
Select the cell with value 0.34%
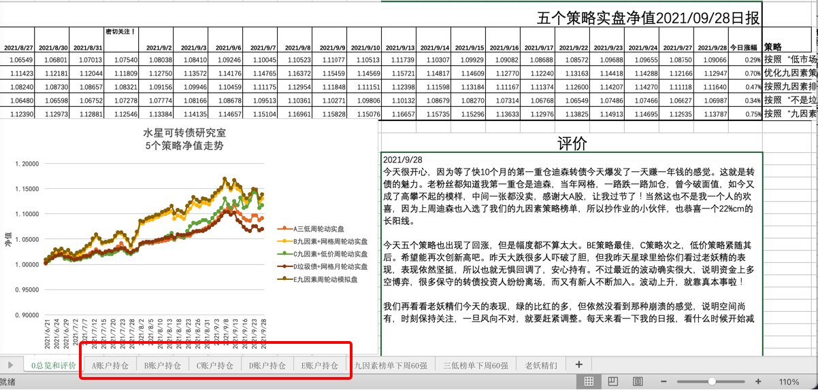tap(746, 101)
